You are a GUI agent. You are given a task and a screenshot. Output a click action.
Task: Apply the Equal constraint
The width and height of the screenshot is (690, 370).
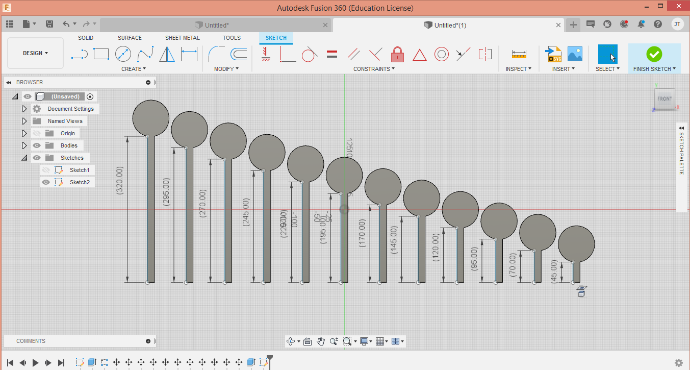pos(331,54)
